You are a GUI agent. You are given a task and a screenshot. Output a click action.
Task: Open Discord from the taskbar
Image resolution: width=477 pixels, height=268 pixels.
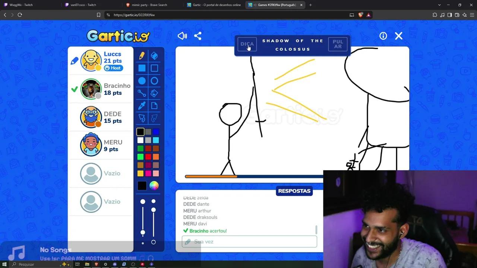pos(115,264)
